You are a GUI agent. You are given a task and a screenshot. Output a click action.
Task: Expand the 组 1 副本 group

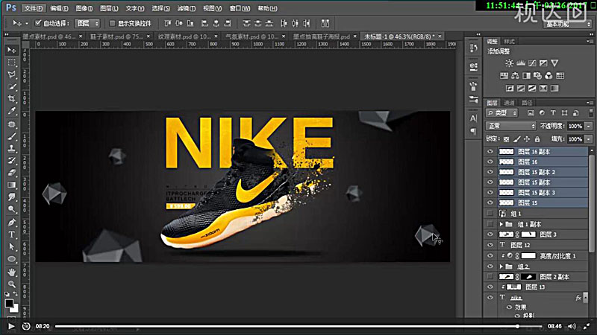(501, 224)
